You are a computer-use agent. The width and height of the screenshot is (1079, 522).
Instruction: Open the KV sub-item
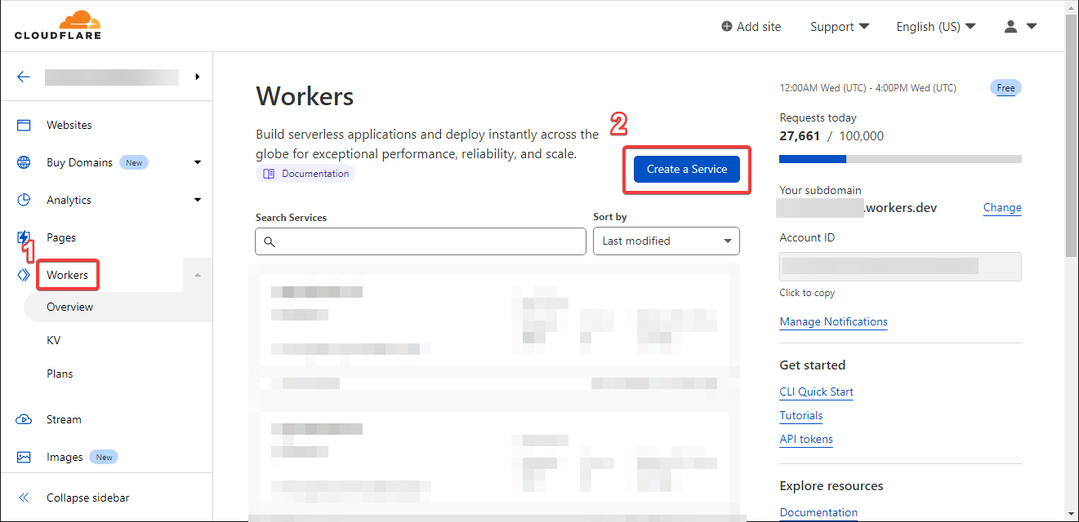(53, 340)
